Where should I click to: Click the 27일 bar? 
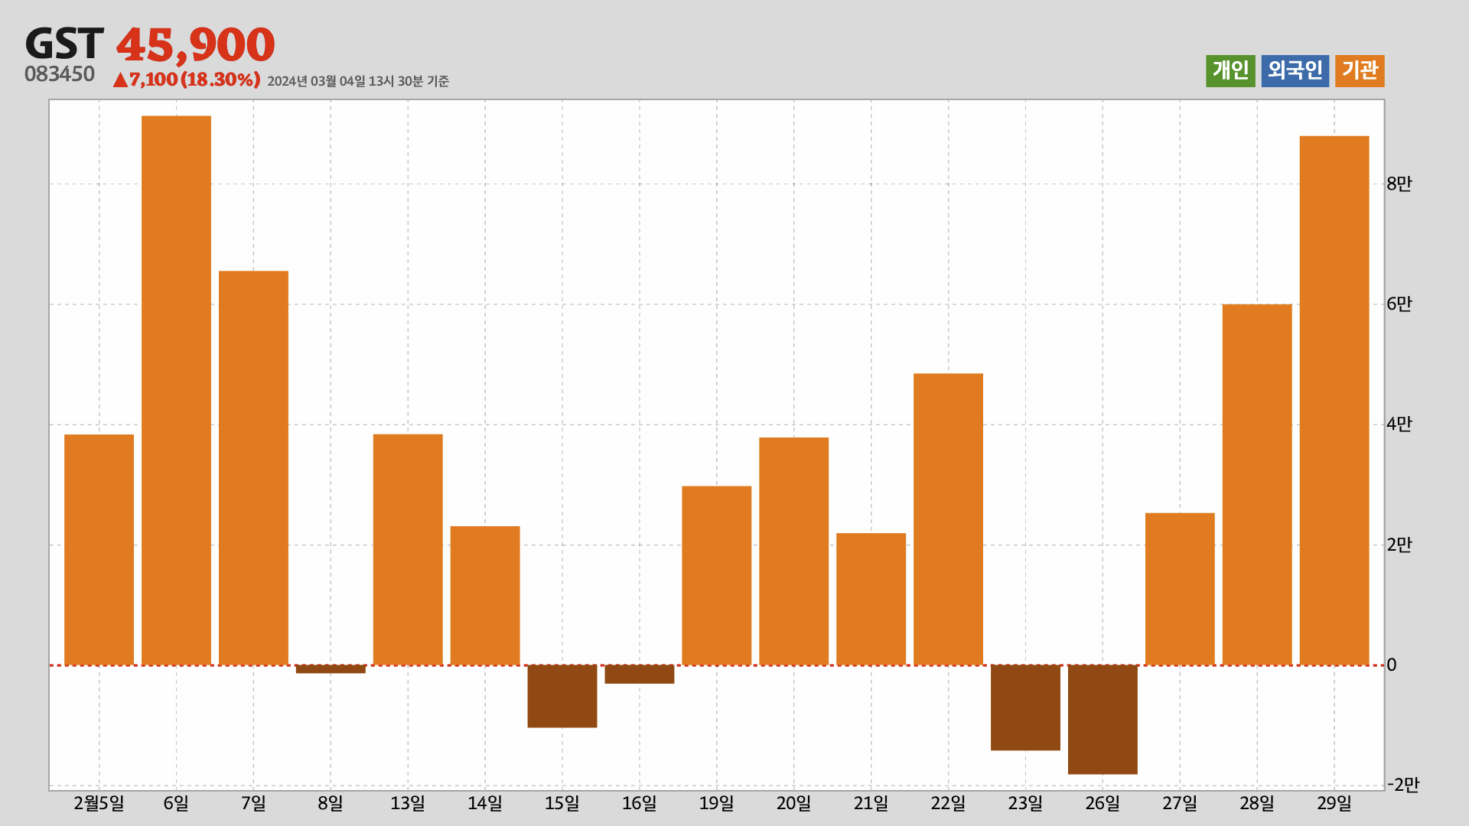[1180, 589]
